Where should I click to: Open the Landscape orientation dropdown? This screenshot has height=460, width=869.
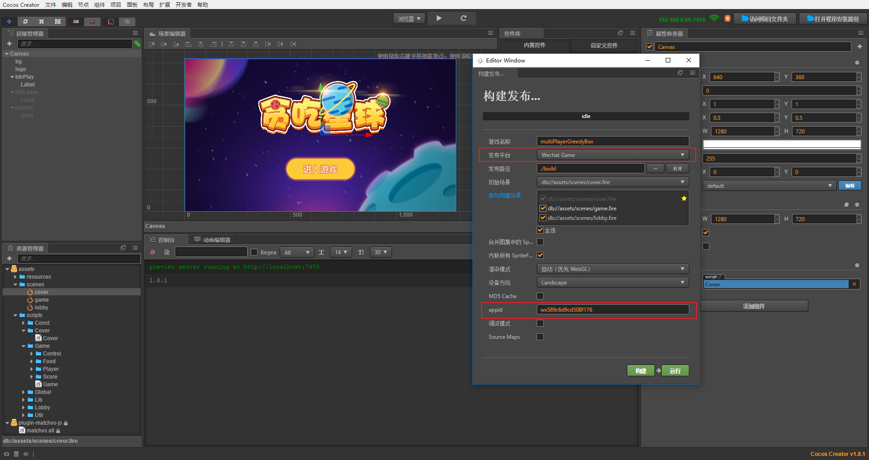(613, 282)
